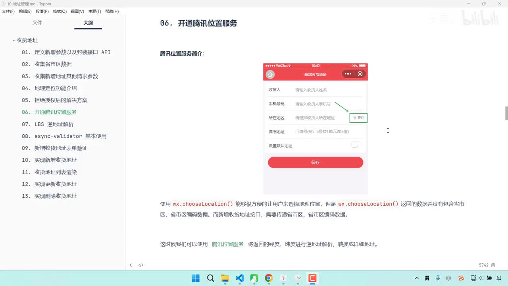The image size is (508, 286).
Task: Click the microphone tray icon
Action: (x=438, y=278)
